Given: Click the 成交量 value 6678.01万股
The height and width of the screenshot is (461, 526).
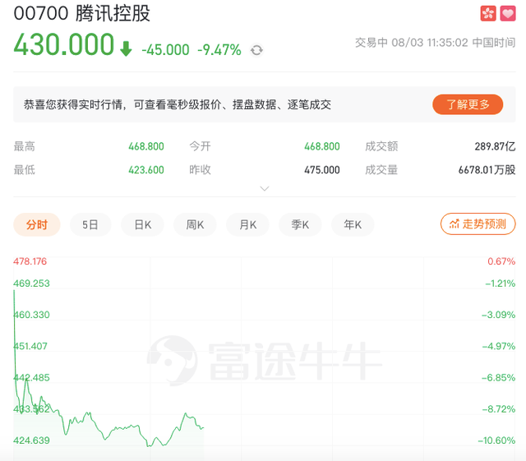Looking at the screenshot, I should click(487, 170).
